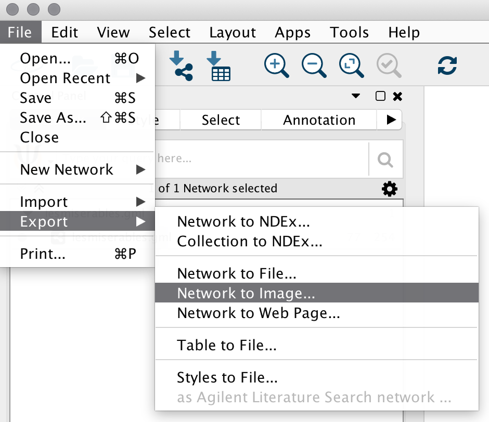Click the Zoom Out magnifier icon

tap(314, 65)
